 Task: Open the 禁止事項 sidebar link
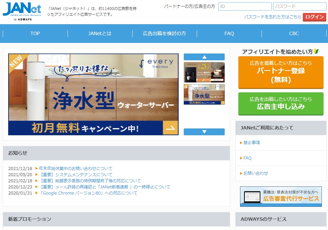tap(251, 142)
